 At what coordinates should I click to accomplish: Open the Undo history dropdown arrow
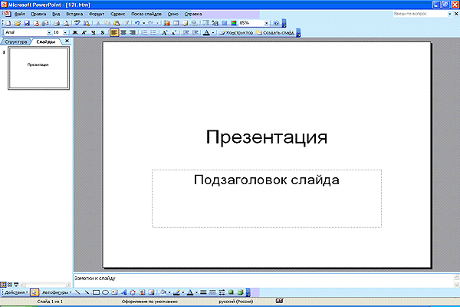(144, 23)
